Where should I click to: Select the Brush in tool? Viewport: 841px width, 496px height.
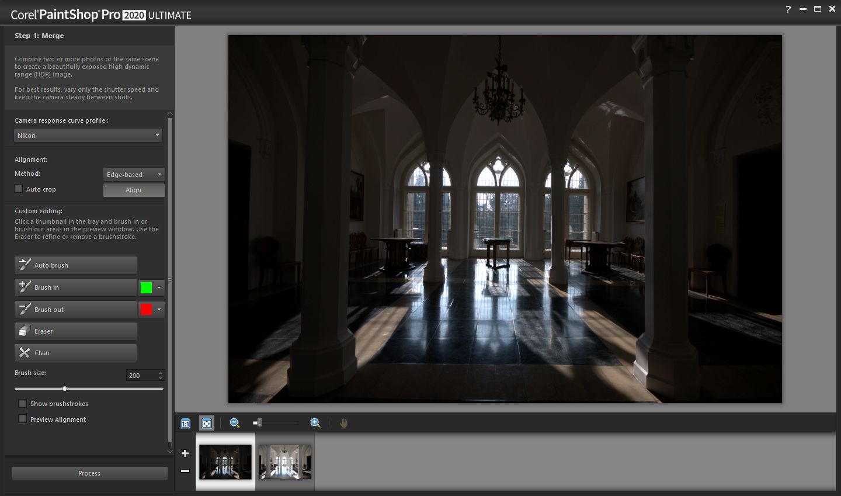[x=75, y=287]
